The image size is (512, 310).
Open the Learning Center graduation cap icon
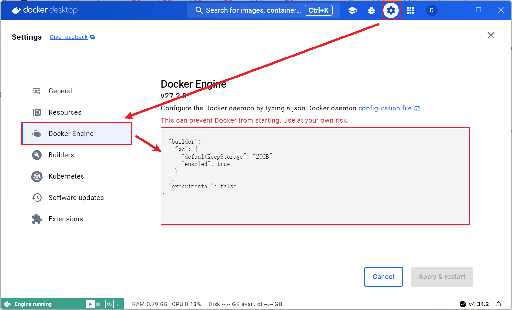coord(352,10)
